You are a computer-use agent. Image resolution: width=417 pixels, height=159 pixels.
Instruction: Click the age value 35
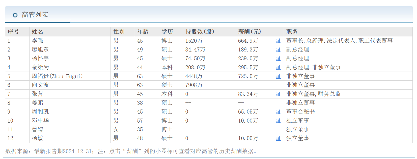click(x=140, y=129)
